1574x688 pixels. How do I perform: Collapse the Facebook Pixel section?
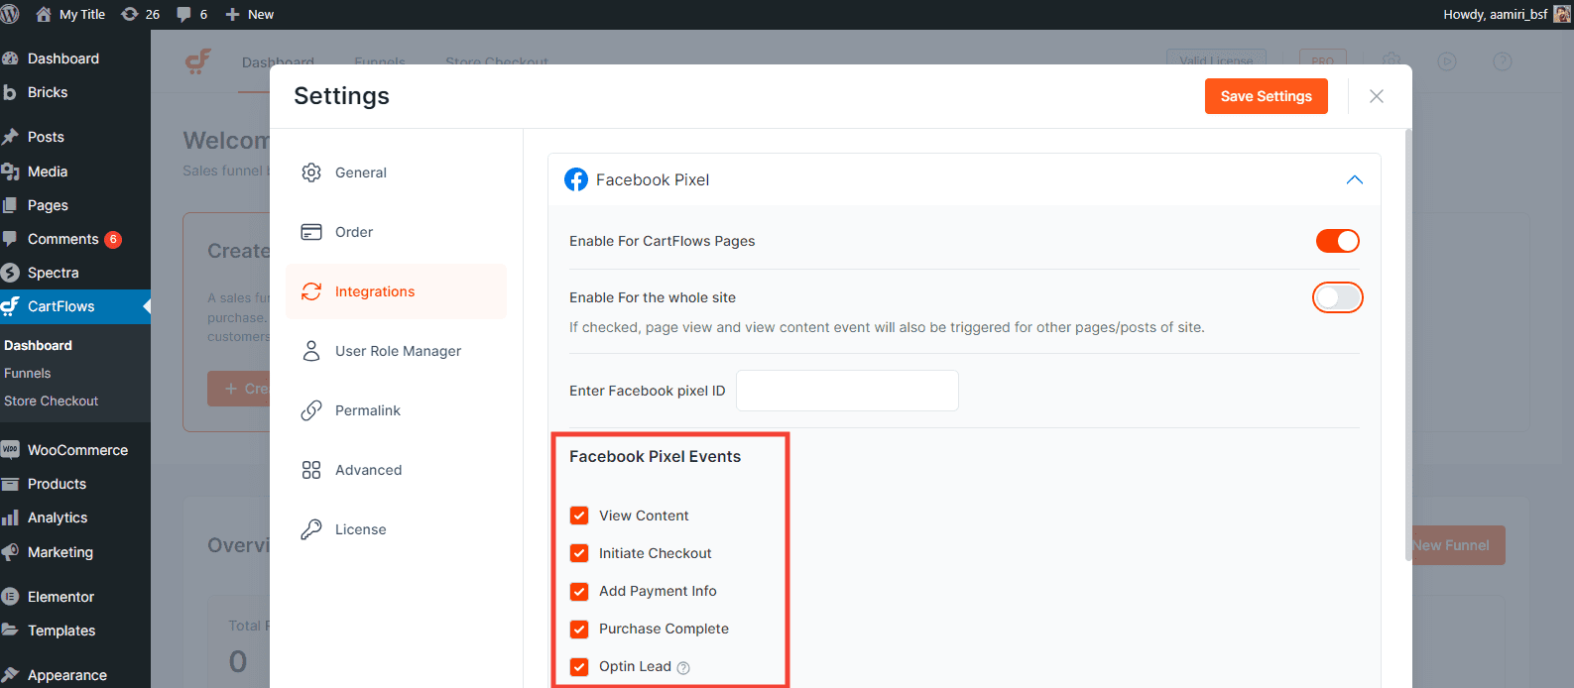point(1354,179)
